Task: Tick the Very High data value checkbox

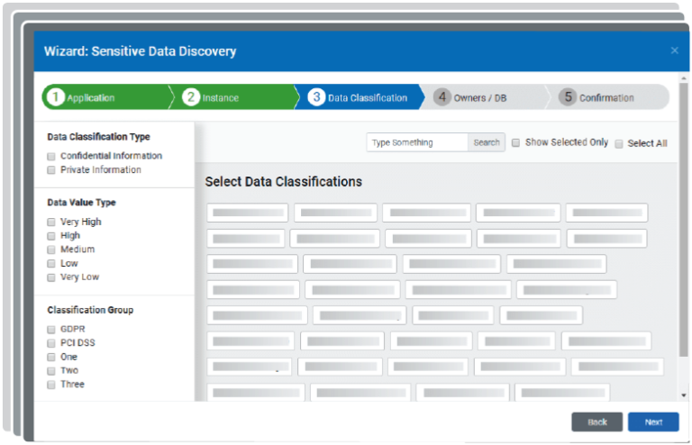Action: (51, 222)
